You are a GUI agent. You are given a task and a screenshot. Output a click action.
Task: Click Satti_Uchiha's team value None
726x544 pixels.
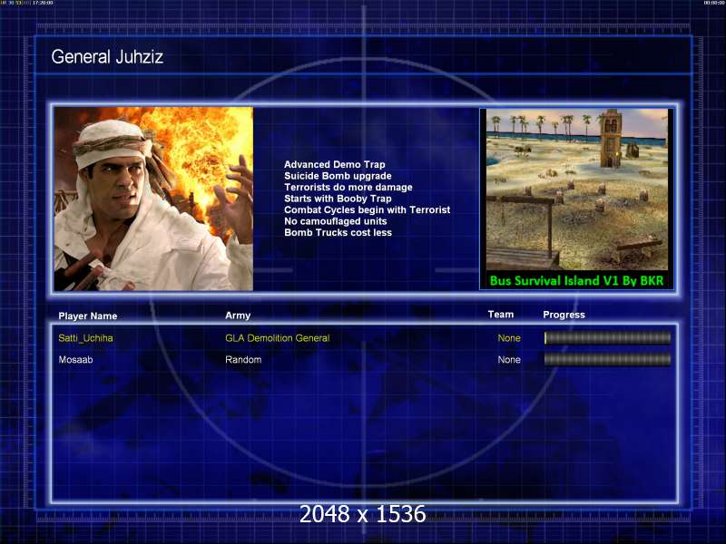pyautogui.click(x=509, y=338)
